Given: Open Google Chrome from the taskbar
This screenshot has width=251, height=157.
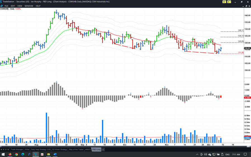Looking at the screenshot, I should 16,154.
